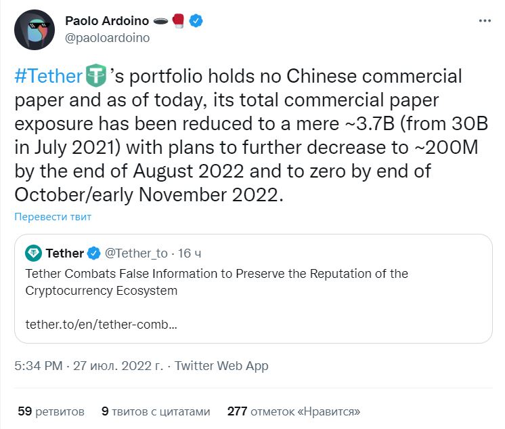The width and height of the screenshot is (505, 429).
Task: Click the @Tether_to handle
Action: [136, 253]
